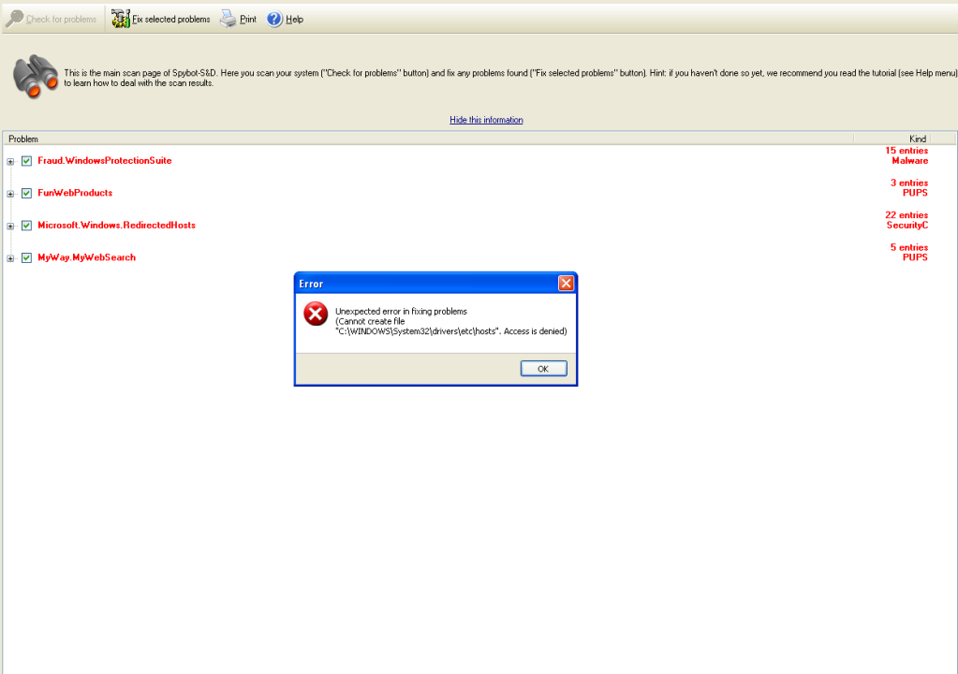
Task: Click the Check for problems toolbar label
Action: click(61, 20)
